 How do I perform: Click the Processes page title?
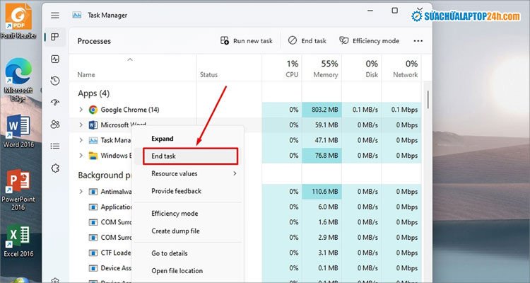tap(94, 41)
